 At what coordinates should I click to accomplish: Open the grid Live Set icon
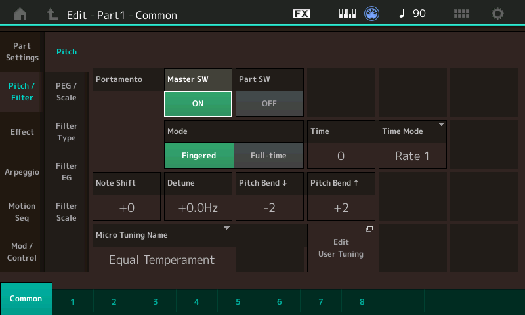[x=462, y=14]
